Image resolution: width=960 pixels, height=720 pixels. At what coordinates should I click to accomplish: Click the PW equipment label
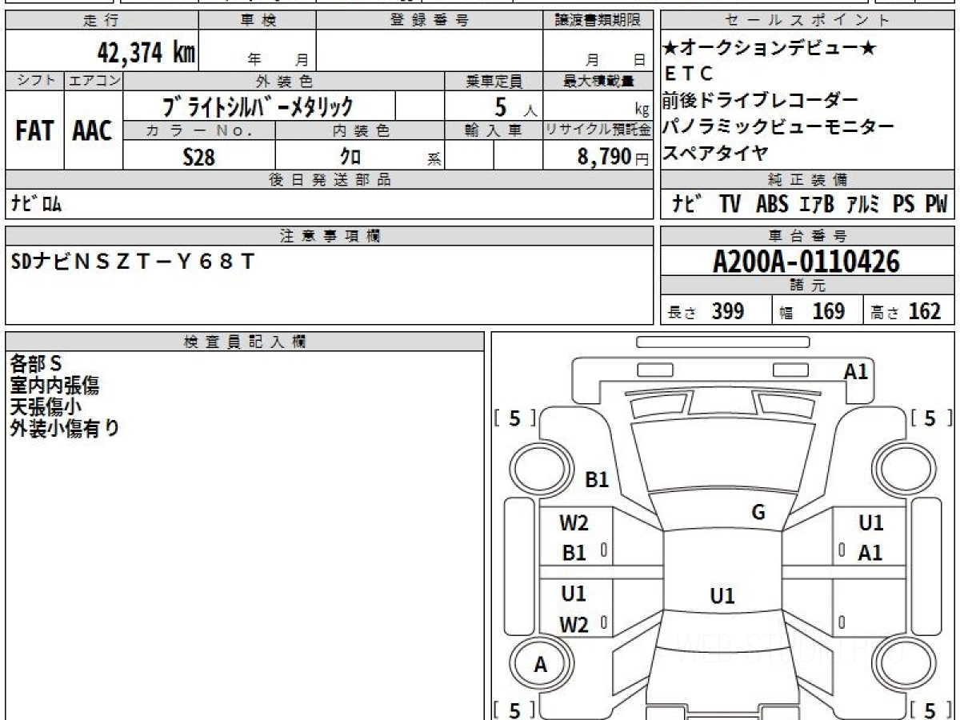[936, 205]
